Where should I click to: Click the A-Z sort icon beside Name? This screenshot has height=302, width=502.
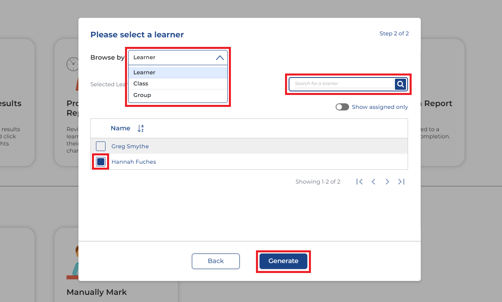coord(141,128)
